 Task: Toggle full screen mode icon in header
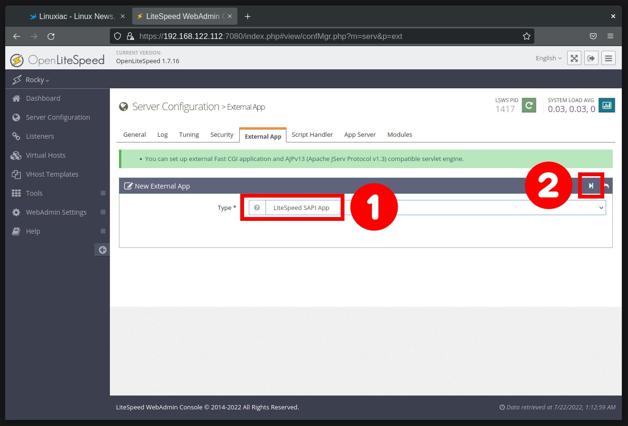click(x=574, y=58)
